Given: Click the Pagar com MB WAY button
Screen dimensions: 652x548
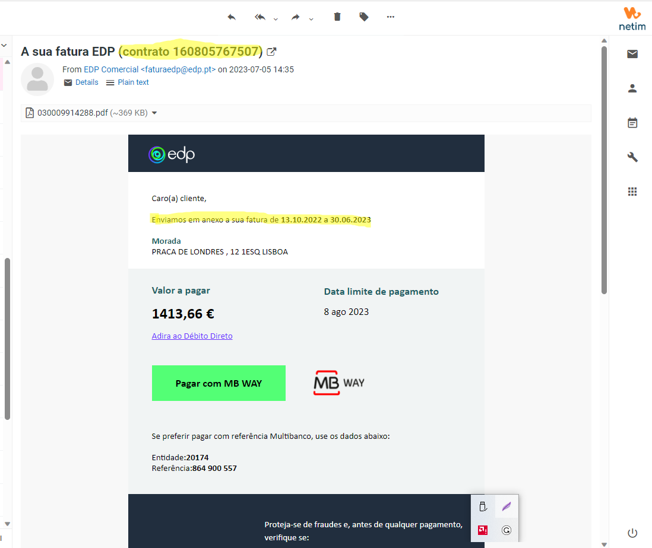Looking at the screenshot, I should (x=219, y=383).
